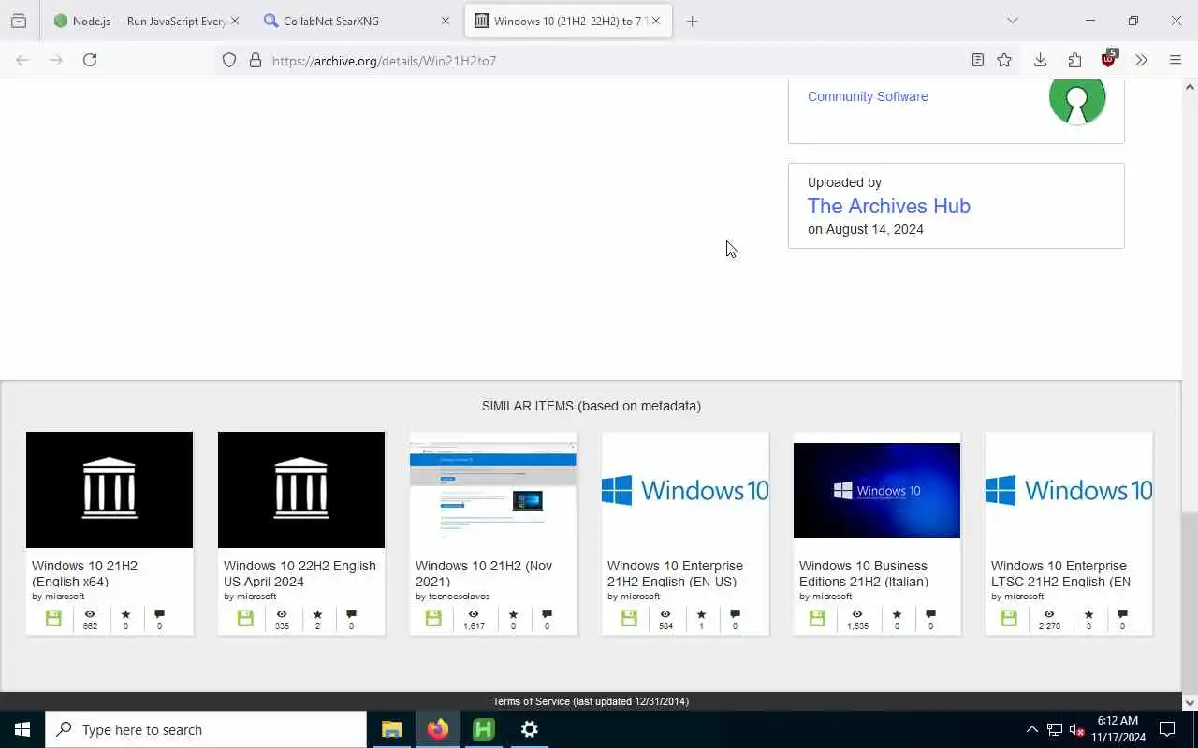The width and height of the screenshot is (1198, 748).
Task: Click the scrollbar up arrow
Action: pos(1190,86)
